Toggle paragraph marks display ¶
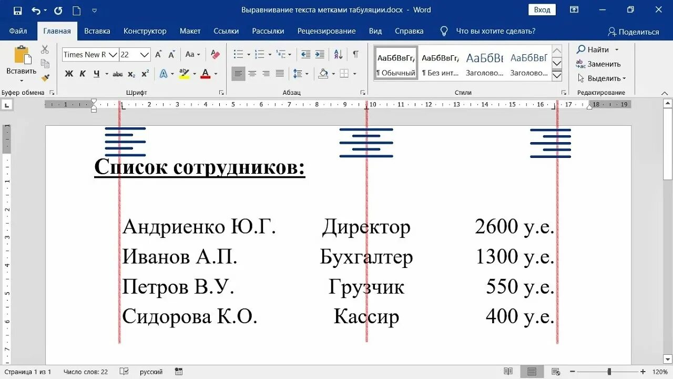 pyautogui.click(x=356, y=54)
